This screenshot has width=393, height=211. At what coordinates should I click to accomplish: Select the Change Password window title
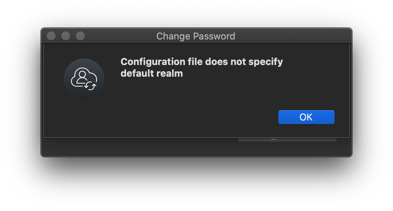(x=196, y=36)
